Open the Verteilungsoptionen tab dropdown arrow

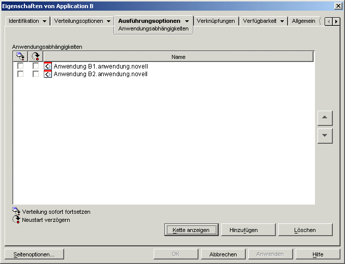click(x=109, y=21)
